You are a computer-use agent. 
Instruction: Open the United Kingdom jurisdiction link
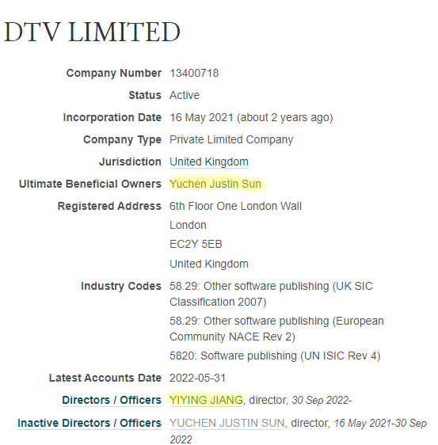coord(209,162)
